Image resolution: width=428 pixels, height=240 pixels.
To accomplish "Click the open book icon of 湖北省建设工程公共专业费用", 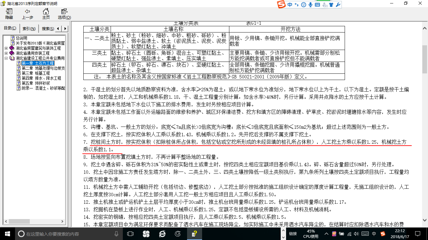I will [x=12, y=58].
